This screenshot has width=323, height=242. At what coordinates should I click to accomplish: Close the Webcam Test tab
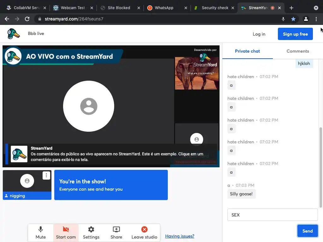(x=92, y=8)
